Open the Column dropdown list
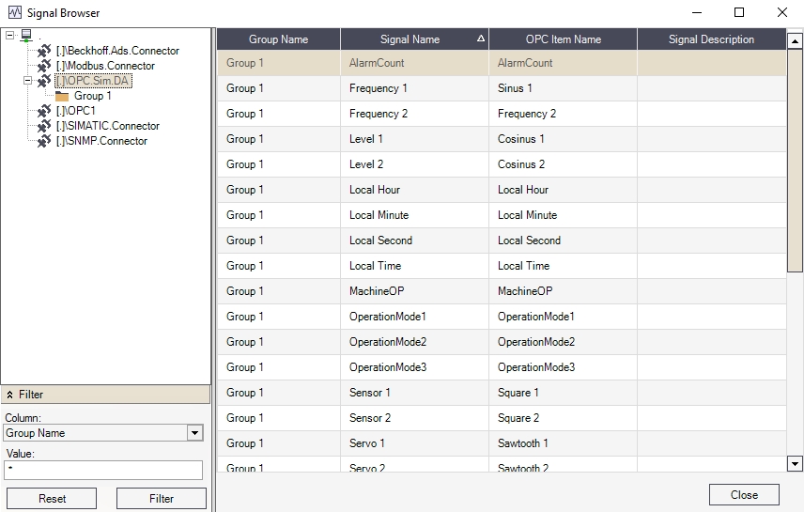 coord(194,433)
